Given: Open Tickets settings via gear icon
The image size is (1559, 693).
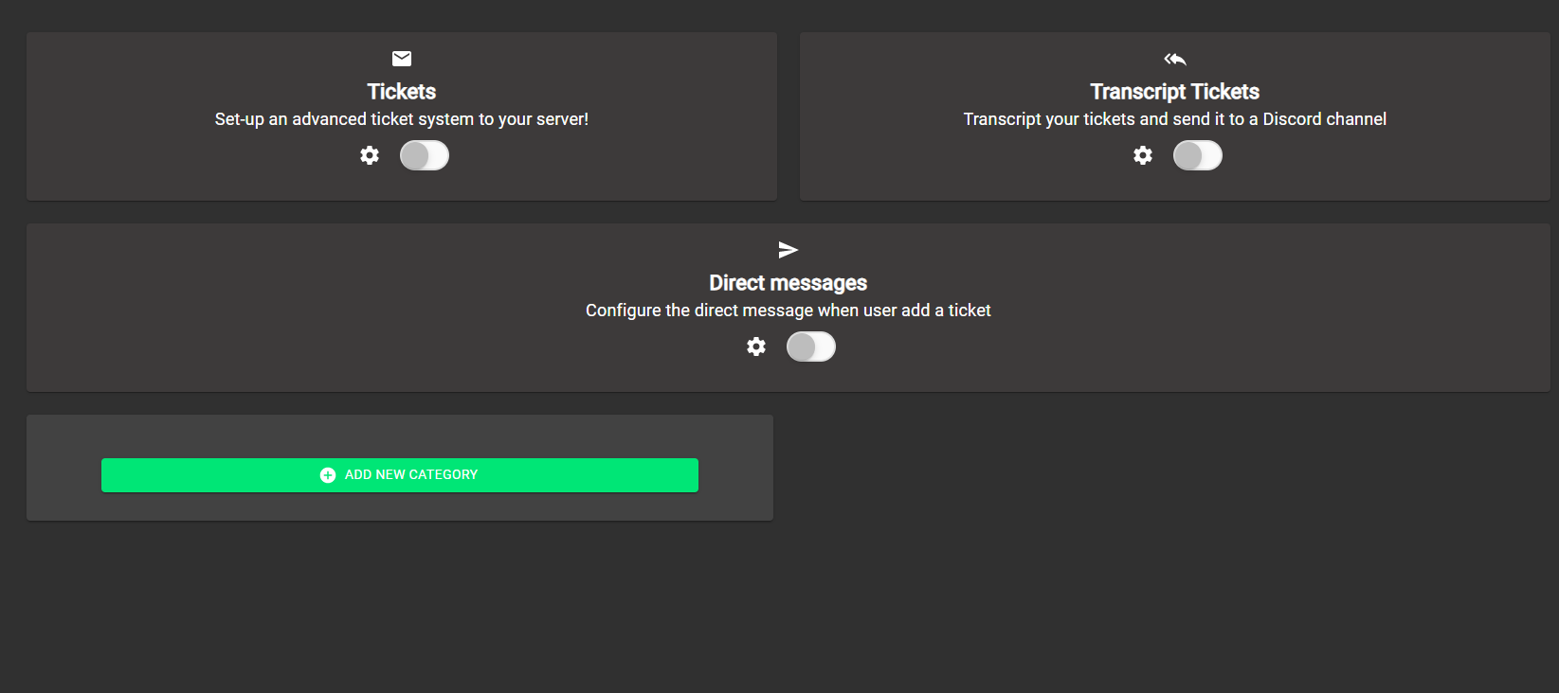Looking at the screenshot, I should pyautogui.click(x=370, y=155).
